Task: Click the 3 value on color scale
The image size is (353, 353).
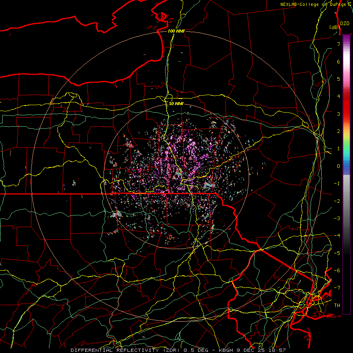Action: pos(338,114)
